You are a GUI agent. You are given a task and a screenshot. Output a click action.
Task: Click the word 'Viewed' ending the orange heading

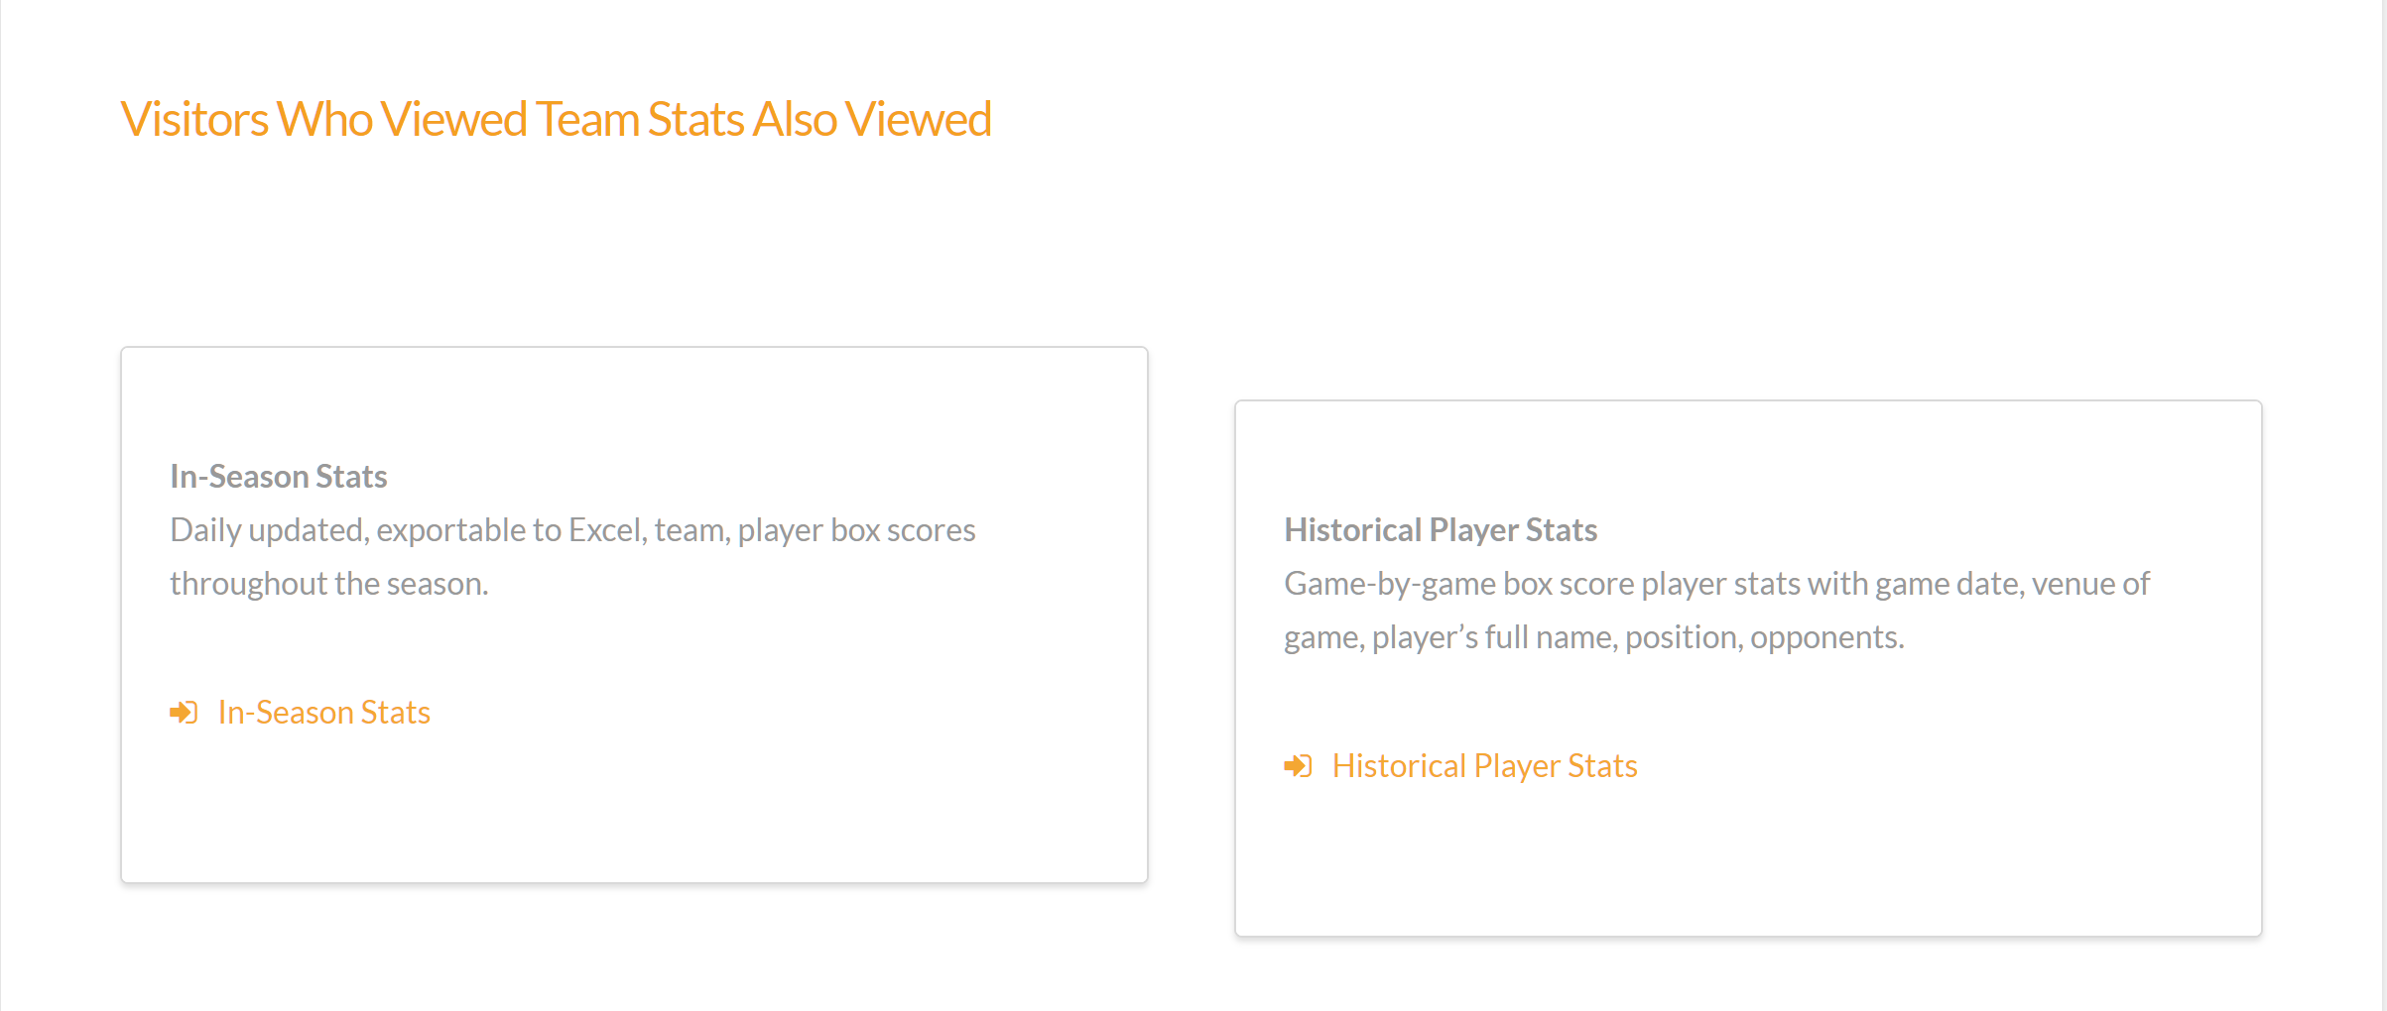[x=918, y=119]
